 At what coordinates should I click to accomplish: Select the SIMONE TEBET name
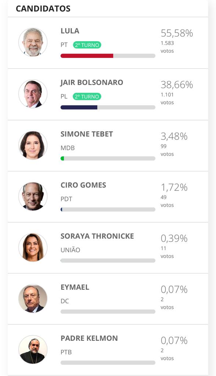(x=87, y=134)
